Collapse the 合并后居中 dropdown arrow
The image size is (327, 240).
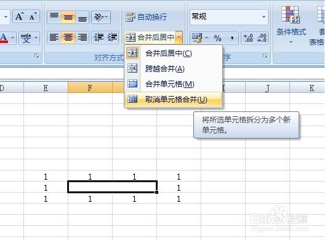179,38
